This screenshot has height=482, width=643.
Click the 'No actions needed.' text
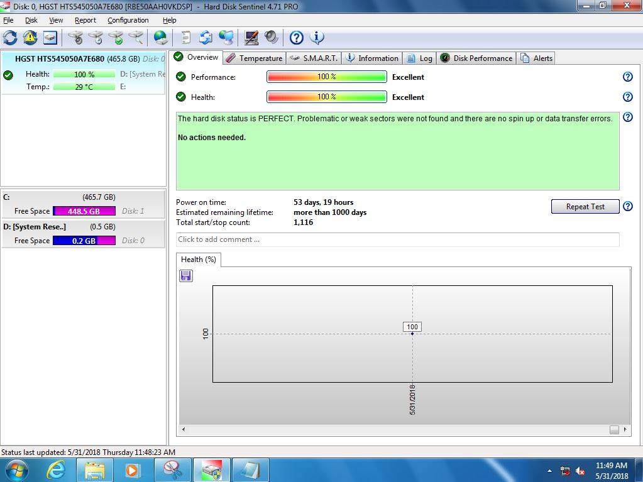(x=212, y=138)
